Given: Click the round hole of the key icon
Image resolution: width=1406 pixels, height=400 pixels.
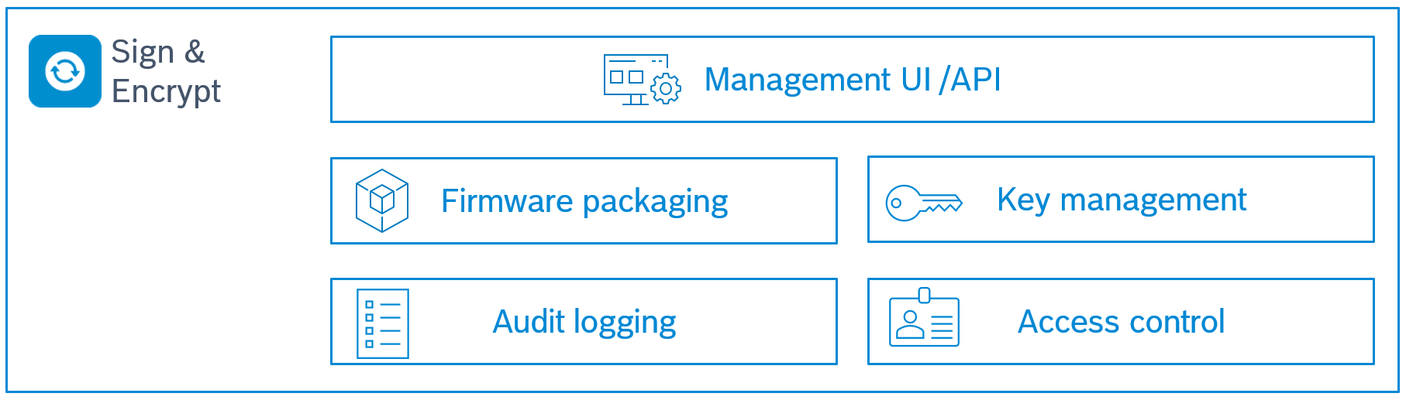Looking at the screenshot, I should click(896, 204).
